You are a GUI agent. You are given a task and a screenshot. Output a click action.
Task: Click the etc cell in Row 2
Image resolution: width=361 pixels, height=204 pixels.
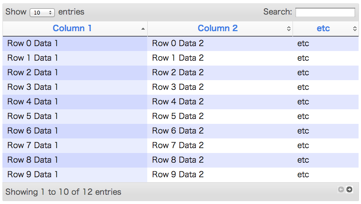click(x=303, y=73)
